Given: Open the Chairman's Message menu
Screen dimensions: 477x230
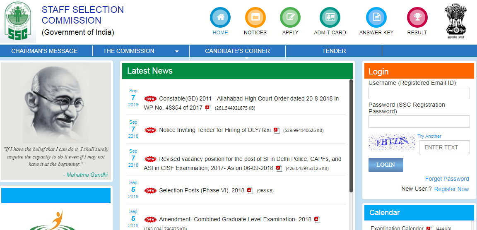Looking at the screenshot, I should click(x=44, y=51).
